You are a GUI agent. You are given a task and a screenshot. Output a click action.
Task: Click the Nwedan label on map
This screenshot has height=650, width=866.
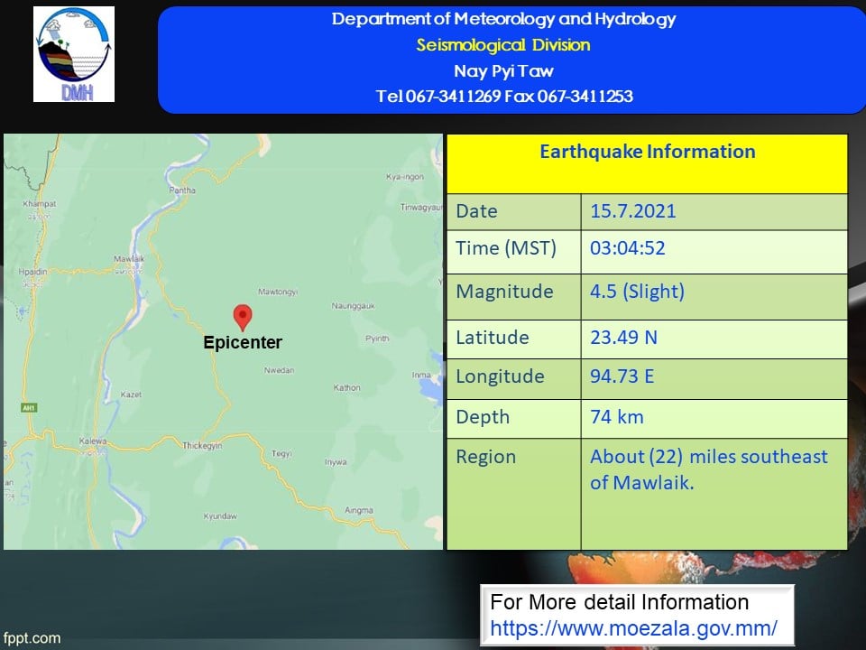tap(279, 370)
